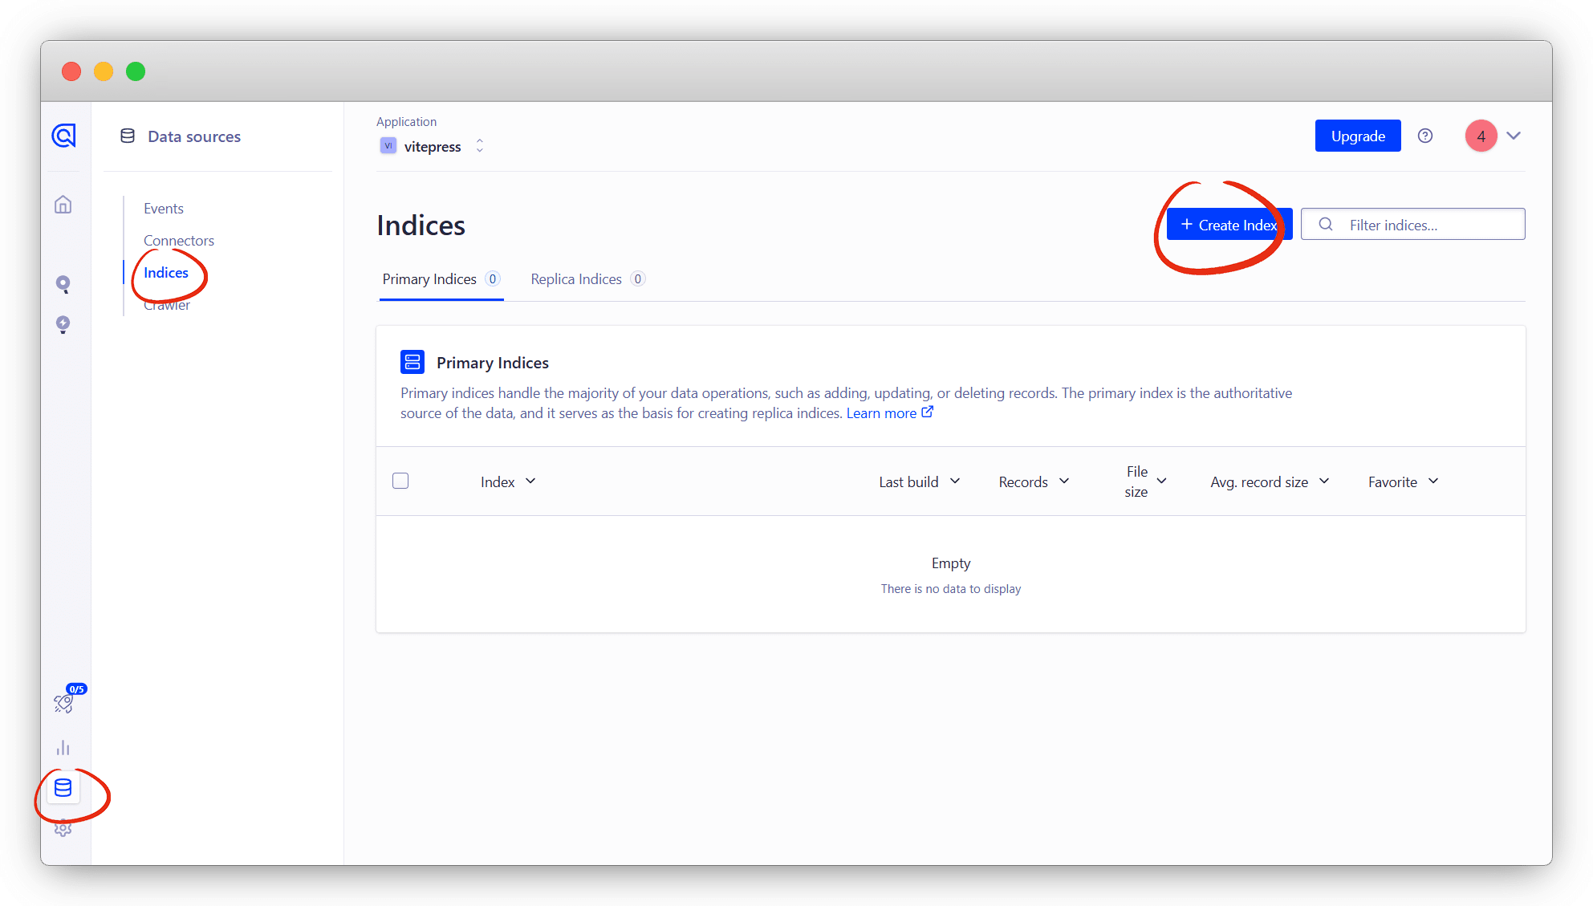Open the Home icon in sidebar
This screenshot has width=1593, height=906.
tap(63, 205)
